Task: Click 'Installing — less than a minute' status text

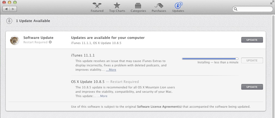Action: pos(218,62)
